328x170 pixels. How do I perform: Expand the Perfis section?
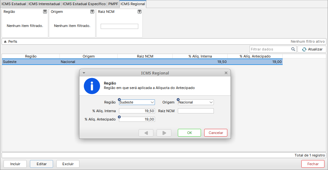(x=5, y=41)
